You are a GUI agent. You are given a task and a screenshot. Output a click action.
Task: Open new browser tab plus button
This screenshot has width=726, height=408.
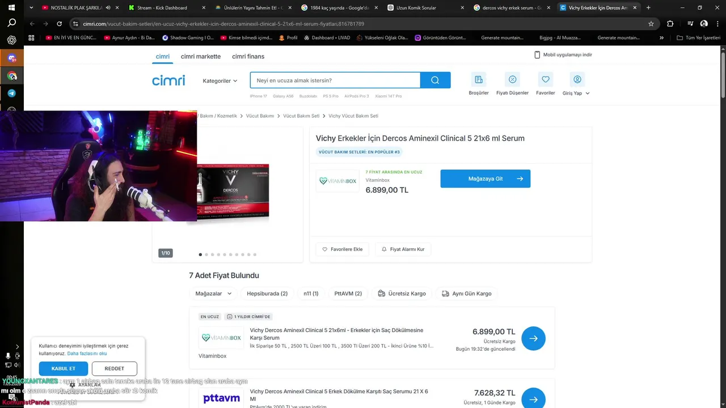(648, 8)
